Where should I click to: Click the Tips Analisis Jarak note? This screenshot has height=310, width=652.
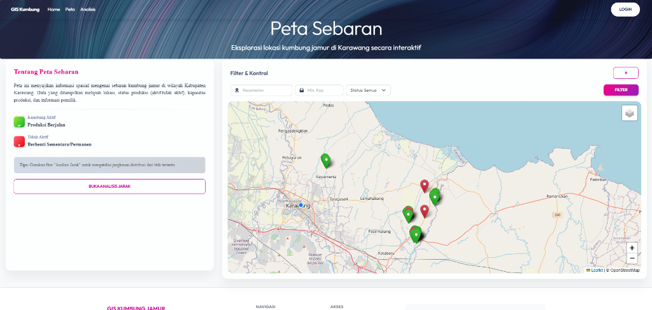tap(110, 165)
